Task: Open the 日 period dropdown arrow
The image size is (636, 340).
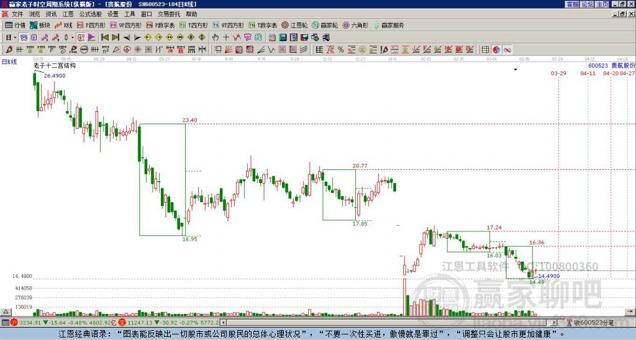Action: point(15,38)
